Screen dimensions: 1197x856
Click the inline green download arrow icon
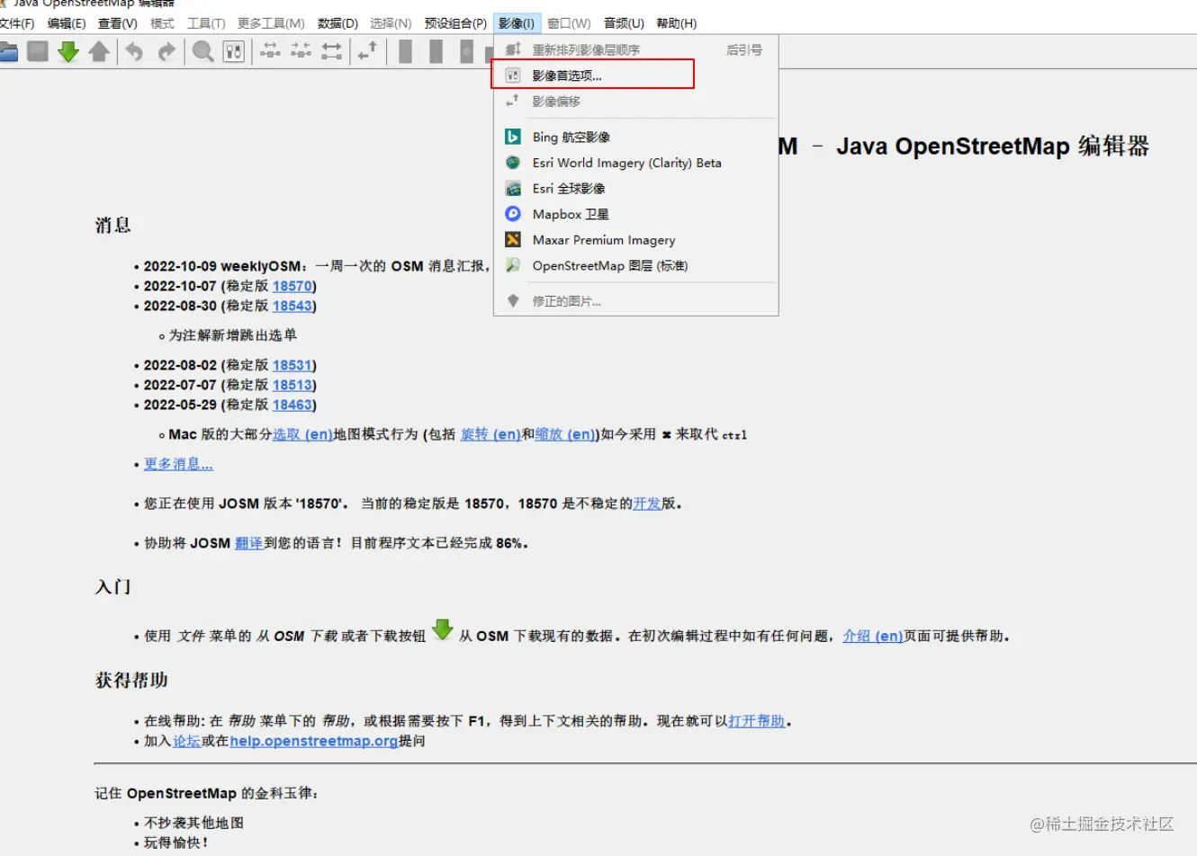pyautogui.click(x=442, y=629)
